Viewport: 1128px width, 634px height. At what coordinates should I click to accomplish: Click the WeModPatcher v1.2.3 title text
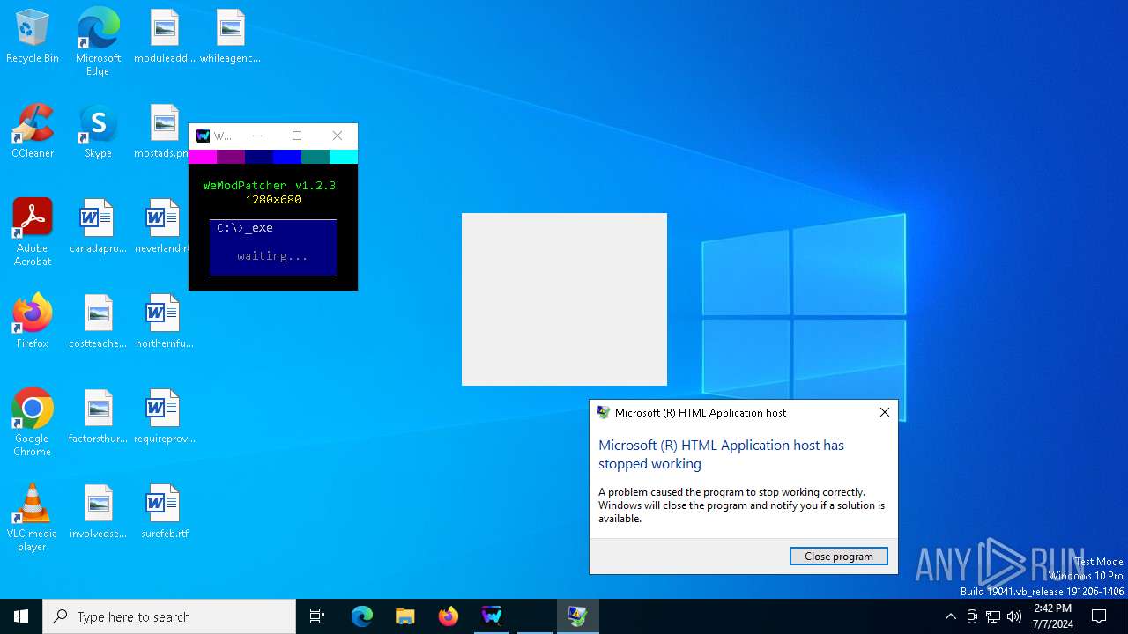(270, 186)
